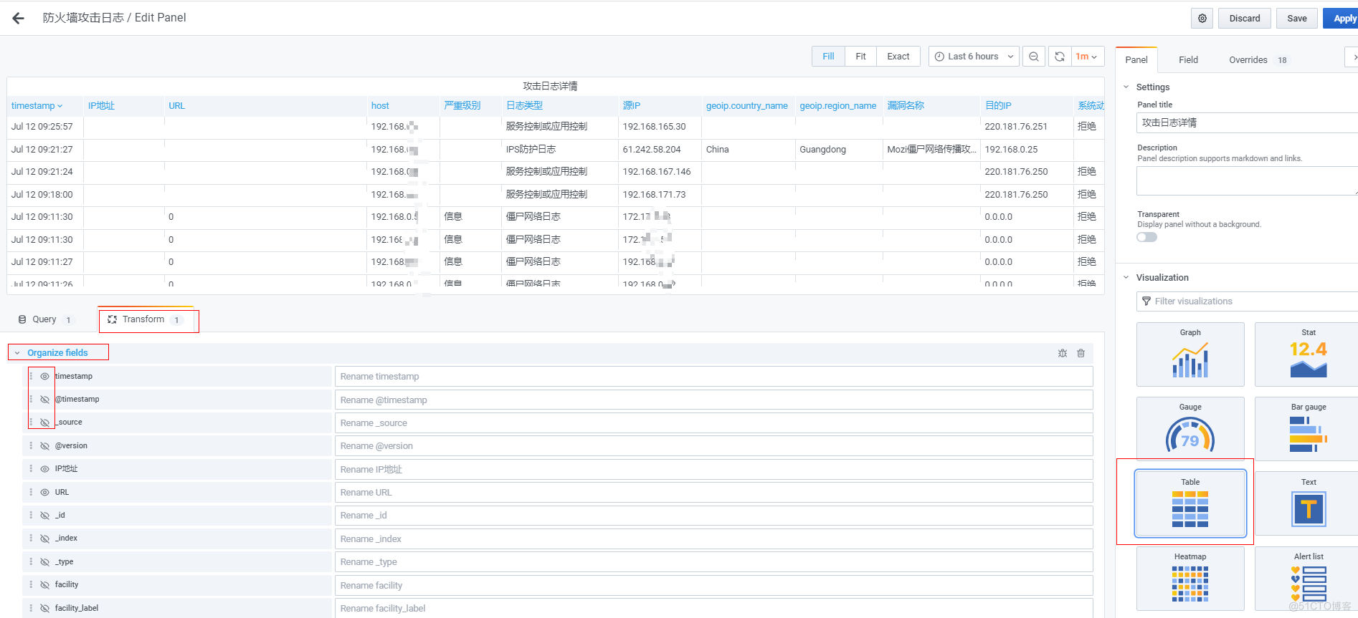Select the Table visualization

pyautogui.click(x=1190, y=503)
